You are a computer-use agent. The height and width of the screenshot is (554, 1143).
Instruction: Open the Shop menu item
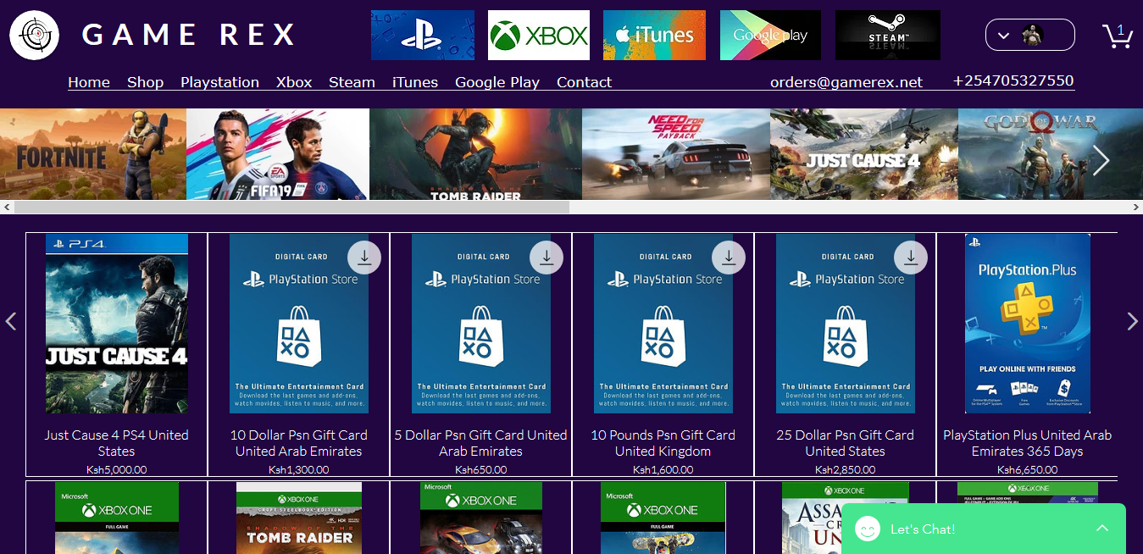pos(145,82)
